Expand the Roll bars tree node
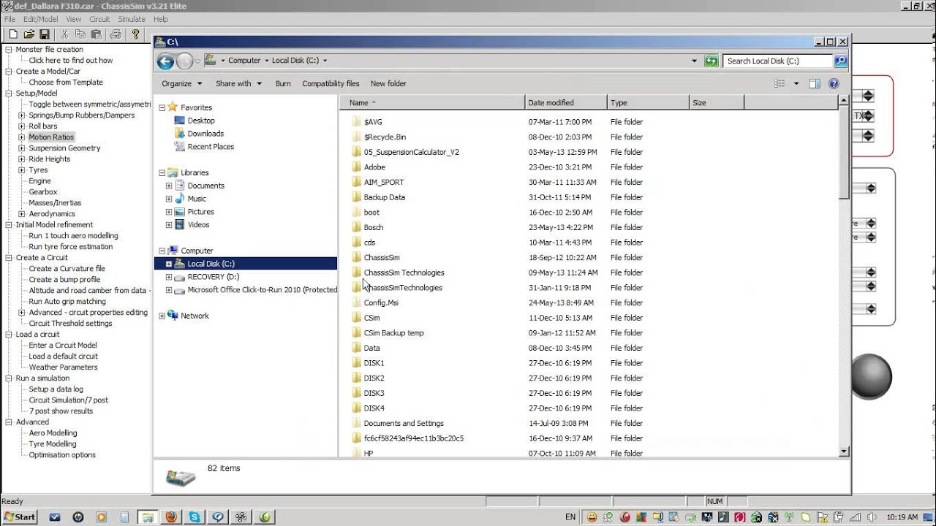The image size is (936, 526). point(22,126)
